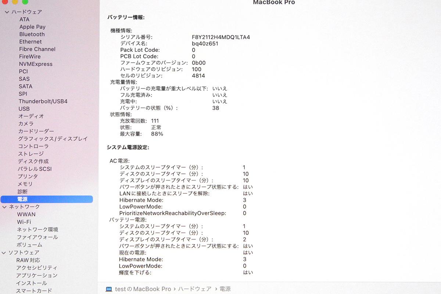441x294 pixels.
Task: Click maximum capacity value 88%
Action: coord(157,134)
